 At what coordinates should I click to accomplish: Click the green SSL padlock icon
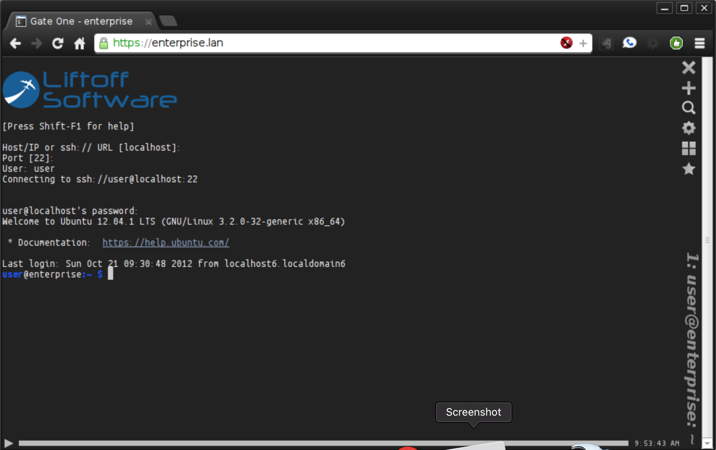[x=103, y=43]
